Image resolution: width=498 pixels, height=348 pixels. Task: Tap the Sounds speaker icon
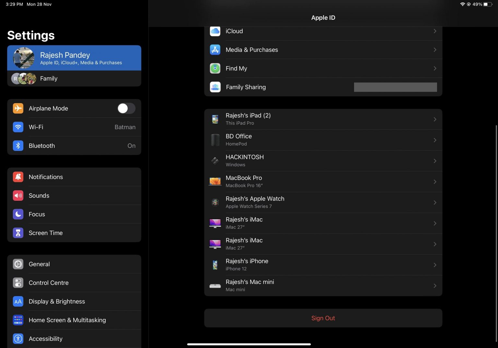(18, 196)
